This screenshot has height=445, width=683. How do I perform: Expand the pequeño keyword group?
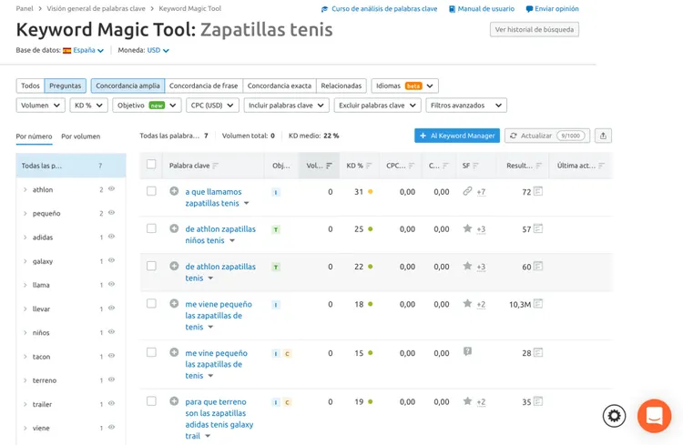click(25, 213)
